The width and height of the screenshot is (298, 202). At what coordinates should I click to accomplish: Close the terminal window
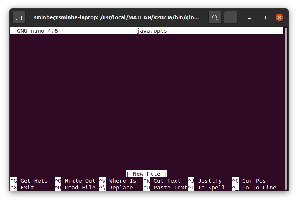pyautogui.click(x=279, y=17)
